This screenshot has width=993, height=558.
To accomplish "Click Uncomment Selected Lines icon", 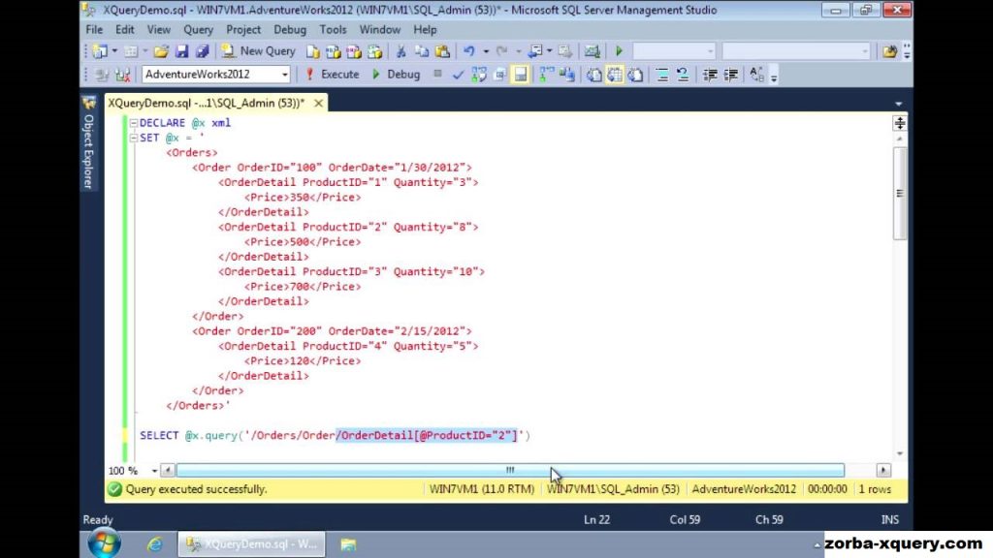I will (683, 75).
